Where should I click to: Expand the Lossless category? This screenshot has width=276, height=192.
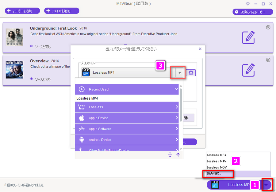click(x=127, y=107)
